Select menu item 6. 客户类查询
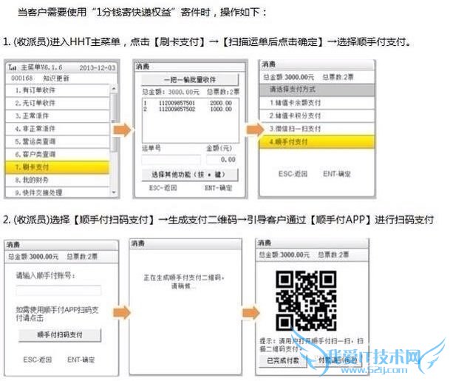450x381 pixels. (x=58, y=155)
